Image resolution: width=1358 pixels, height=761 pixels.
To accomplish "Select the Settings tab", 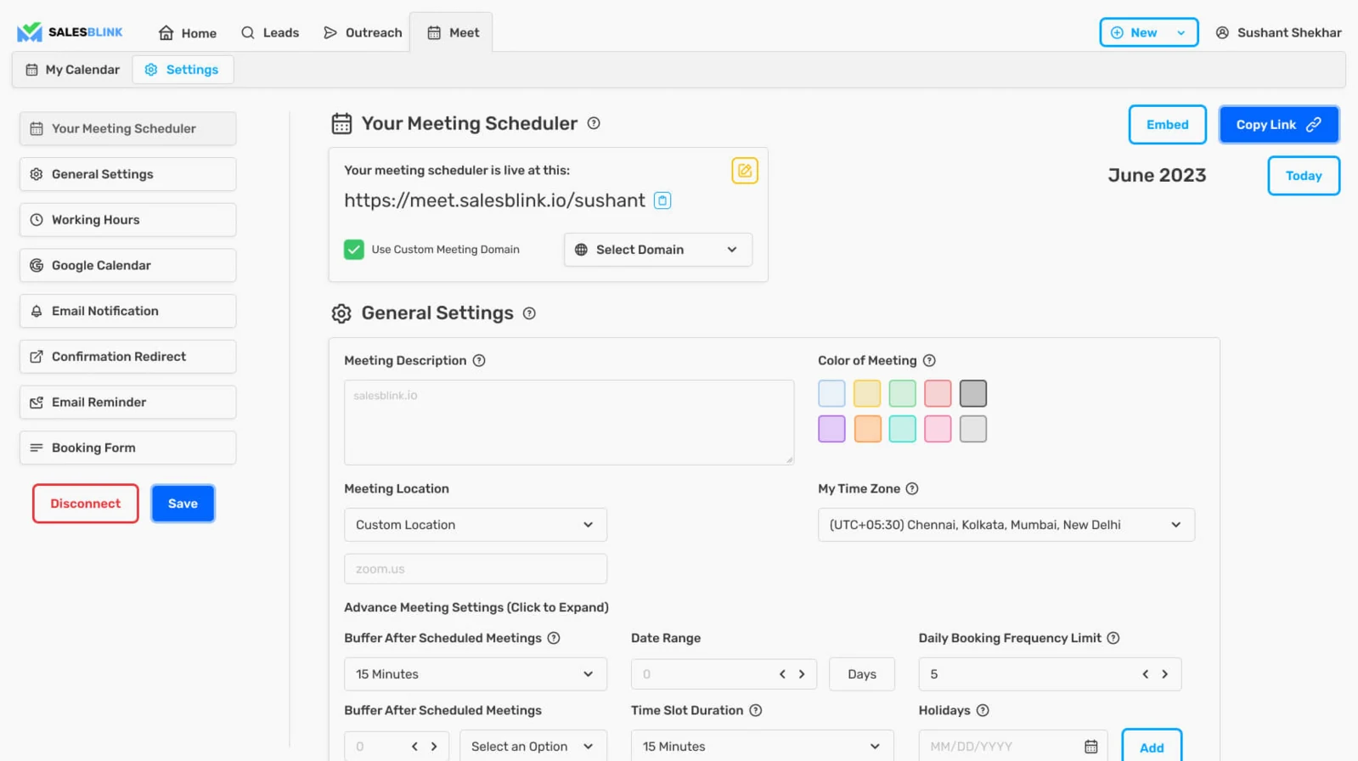I will pos(182,70).
